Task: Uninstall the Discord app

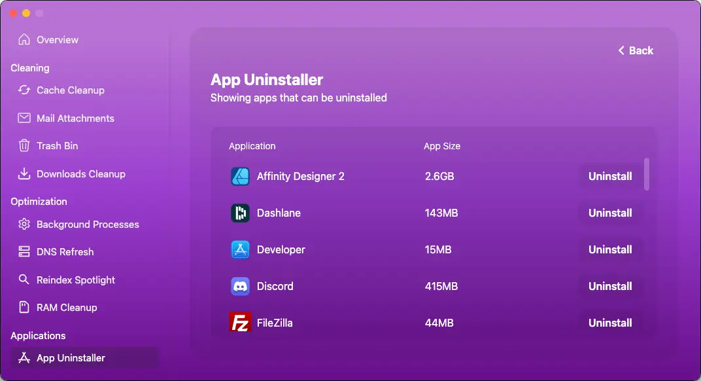Action: [x=609, y=286]
